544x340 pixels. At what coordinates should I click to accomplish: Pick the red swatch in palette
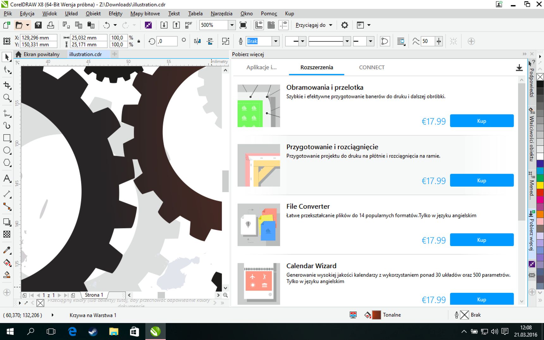(540, 192)
